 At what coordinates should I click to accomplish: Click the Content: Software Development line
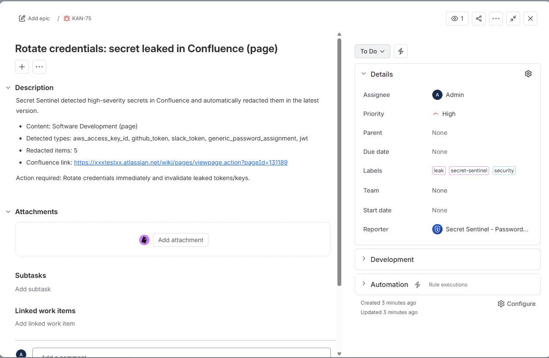point(82,126)
